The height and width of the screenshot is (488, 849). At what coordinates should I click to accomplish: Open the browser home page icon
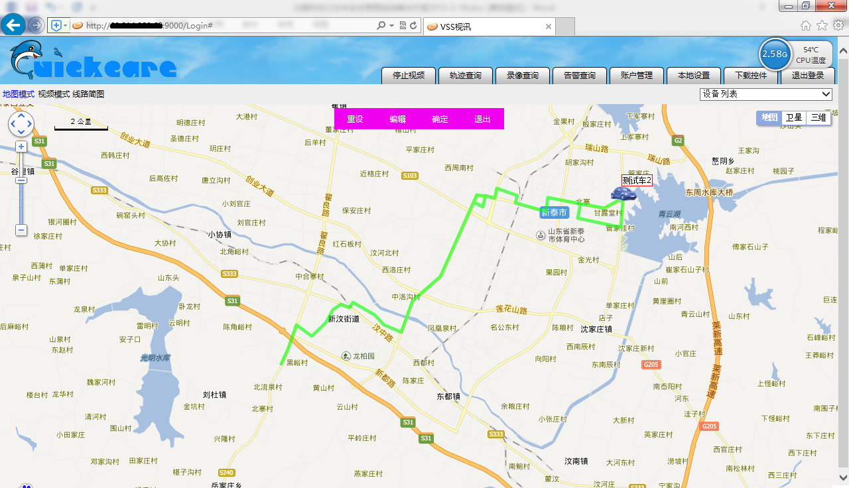point(806,25)
